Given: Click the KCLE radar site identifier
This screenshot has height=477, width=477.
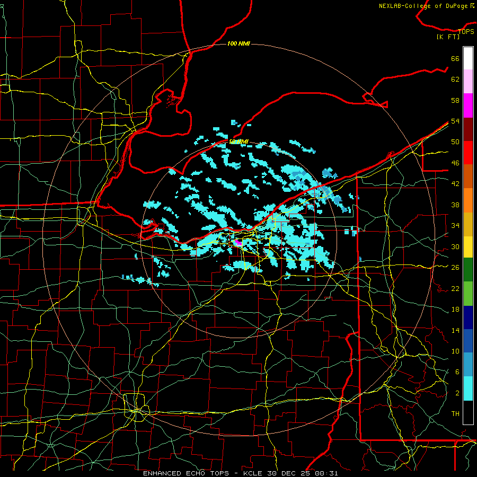Looking at the screenshot, I should tap(252, 473).
